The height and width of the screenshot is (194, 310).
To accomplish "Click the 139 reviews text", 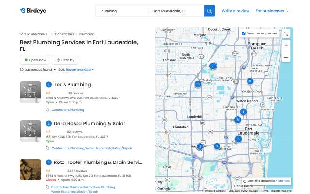I will click(x=76, y=93).
